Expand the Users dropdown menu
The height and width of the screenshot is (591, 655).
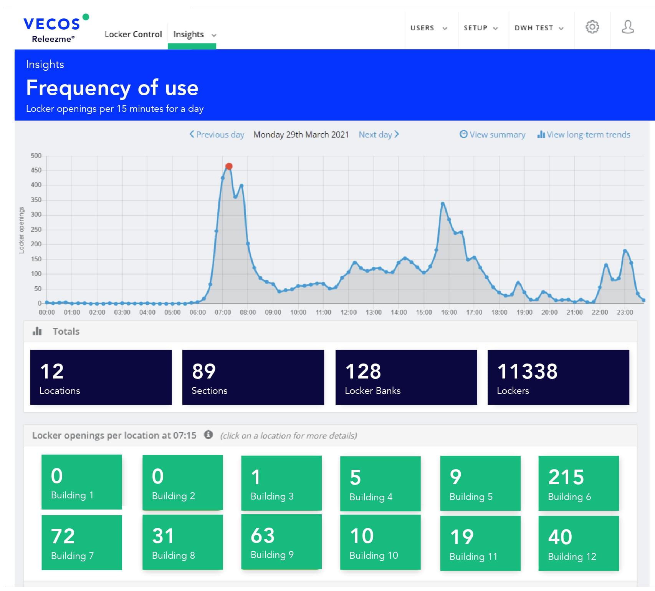pos(428,28)
